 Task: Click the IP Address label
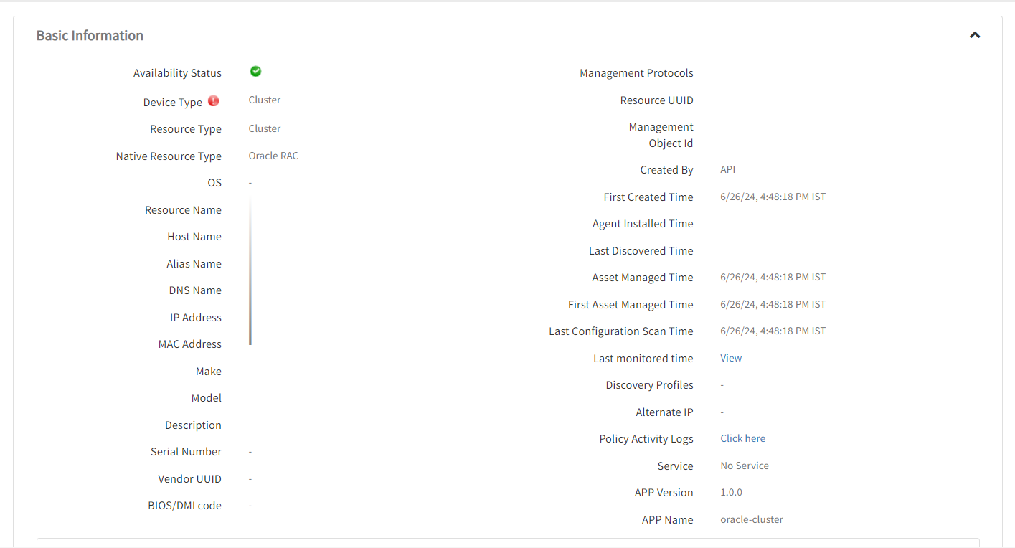[196, 318]
